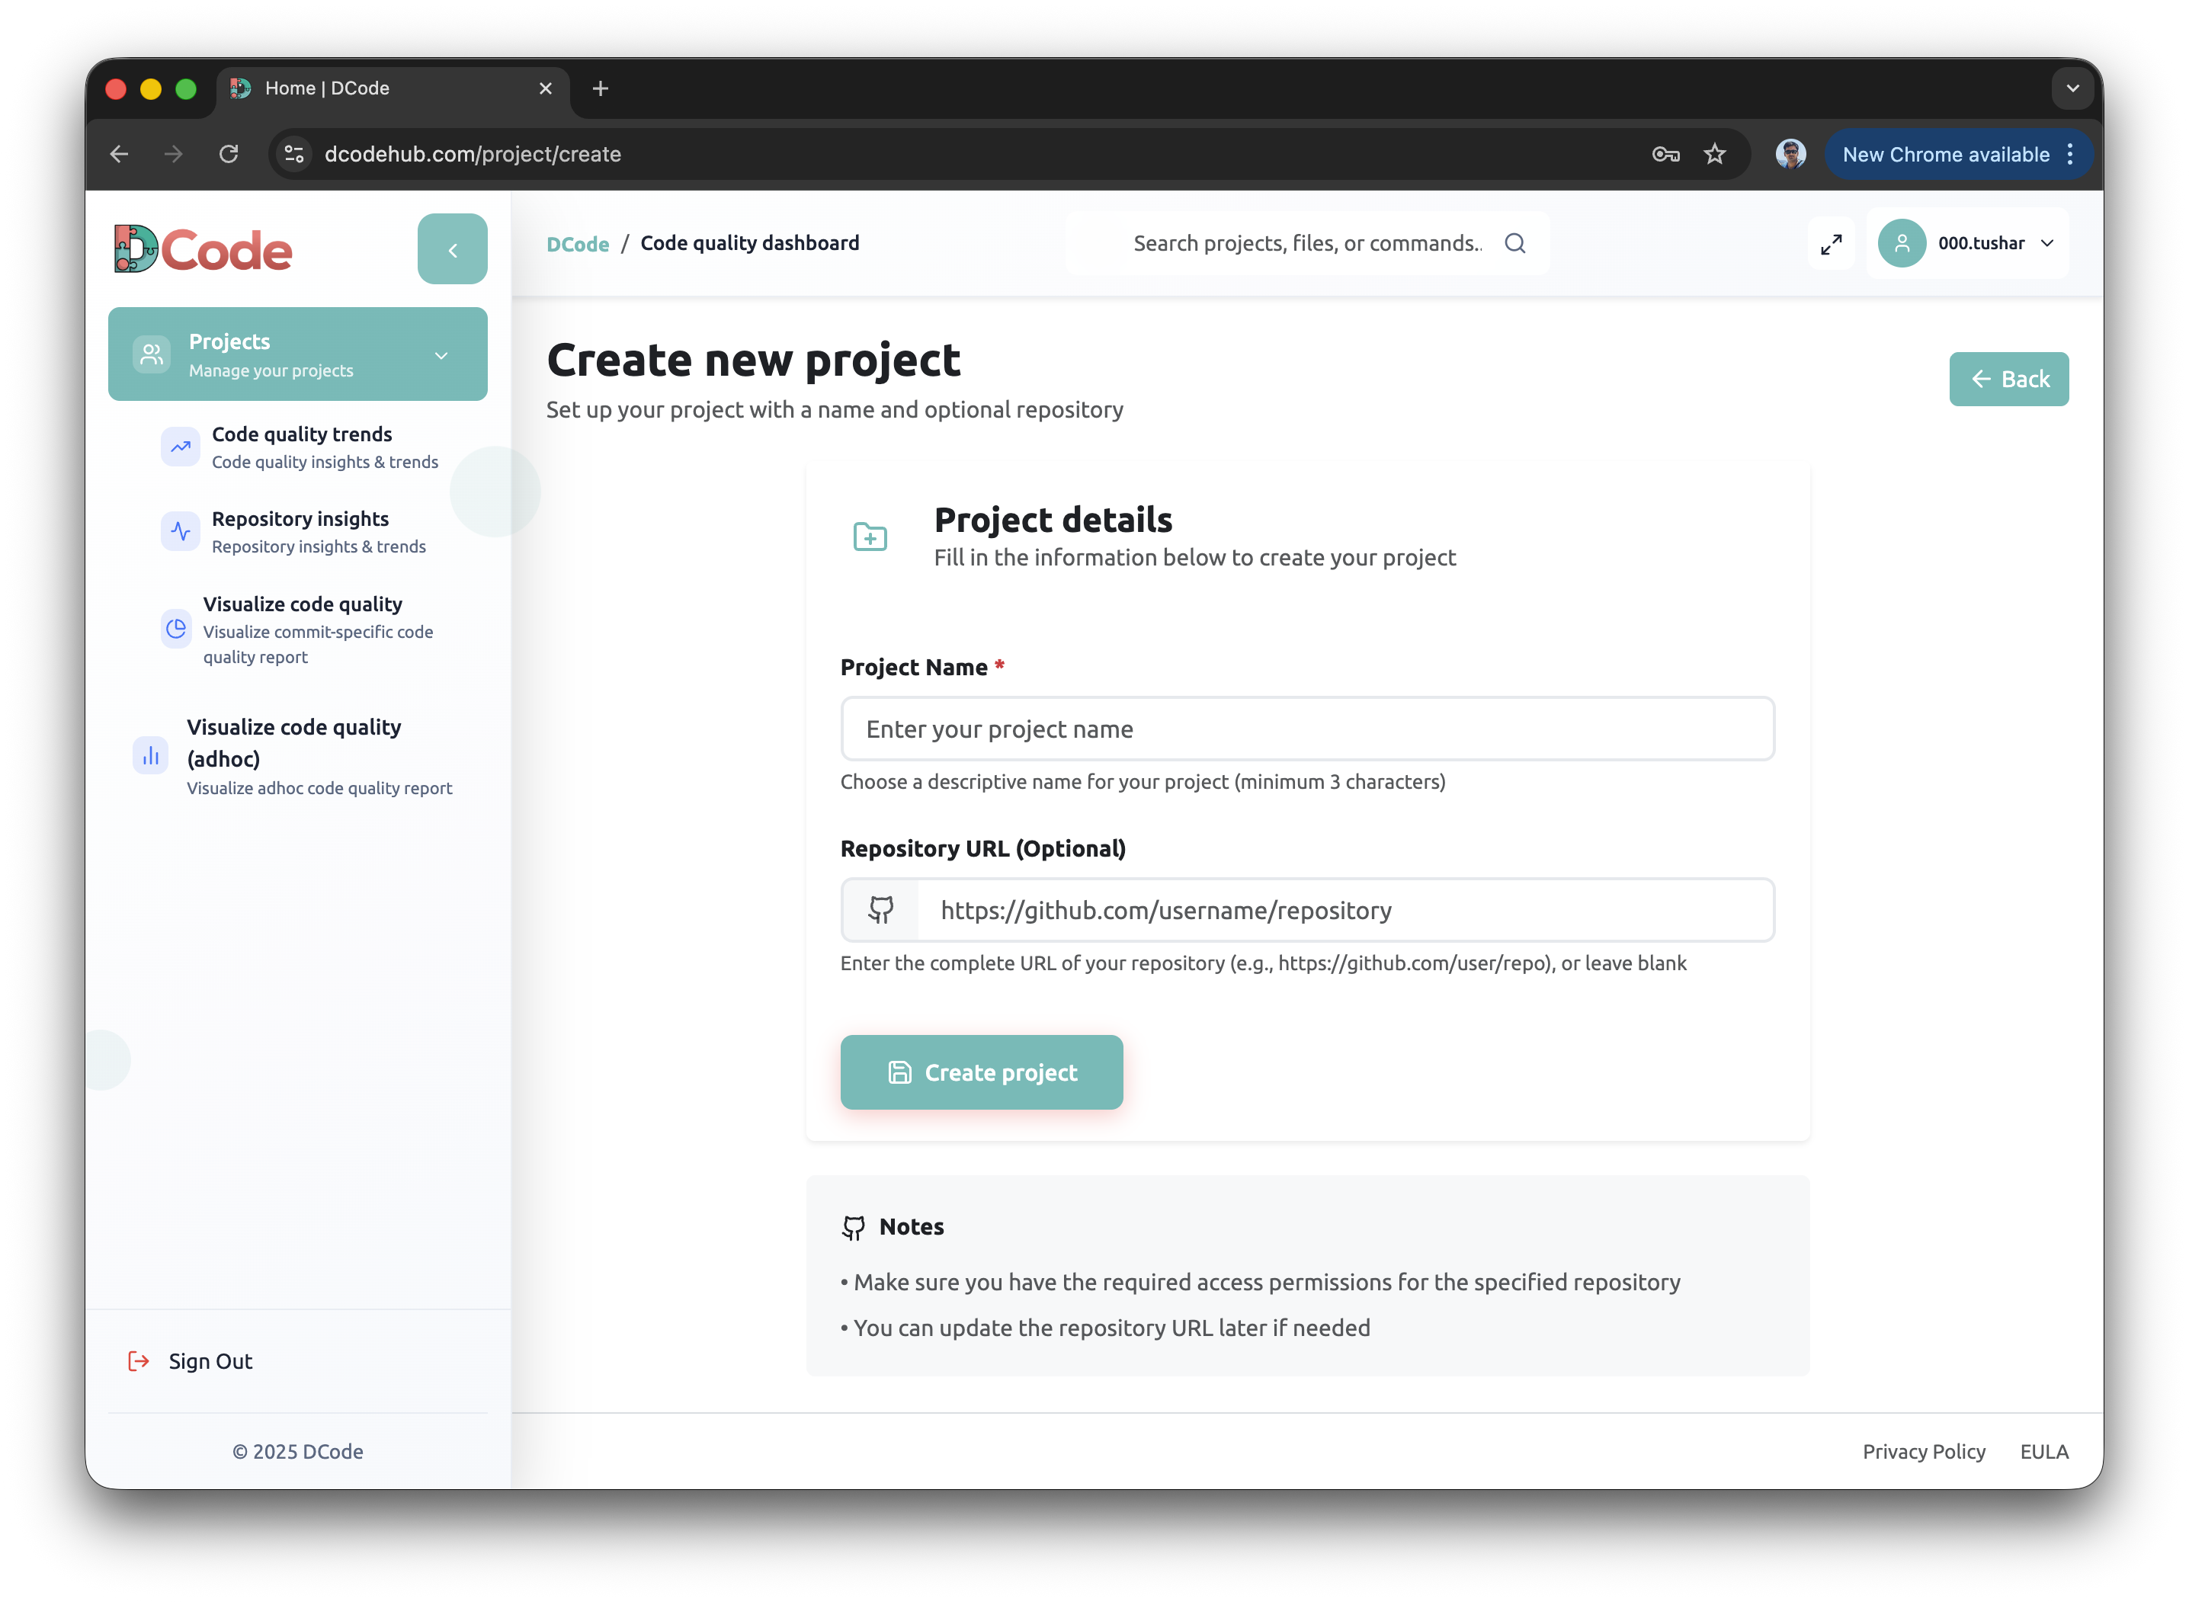Open the Code quality dashboard breadcrumb

coord(750,243)
